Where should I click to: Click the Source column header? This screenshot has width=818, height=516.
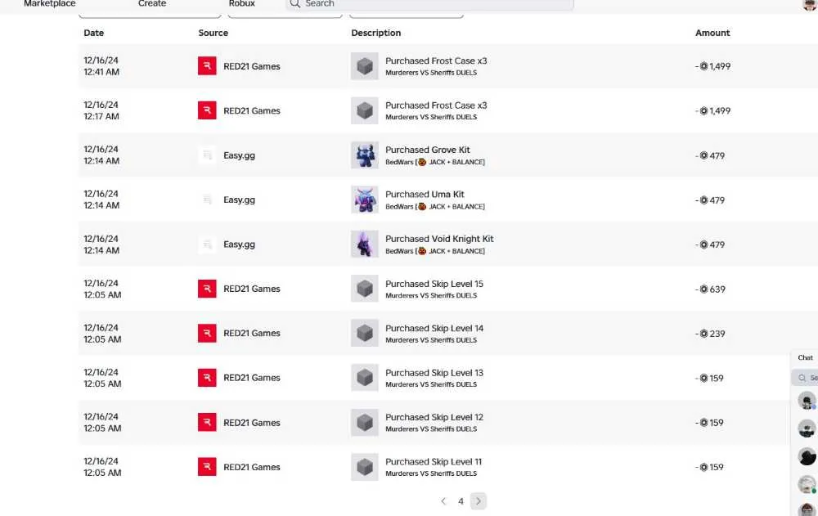point(213,33)
